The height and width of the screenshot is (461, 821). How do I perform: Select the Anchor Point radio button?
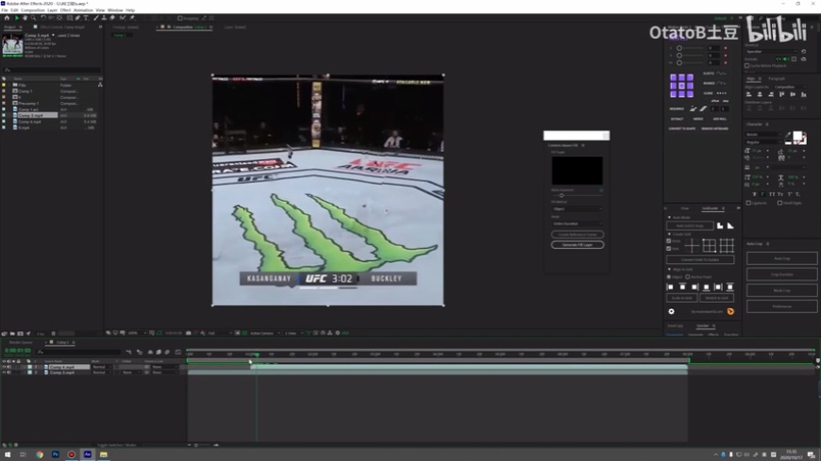pos(688,277)
